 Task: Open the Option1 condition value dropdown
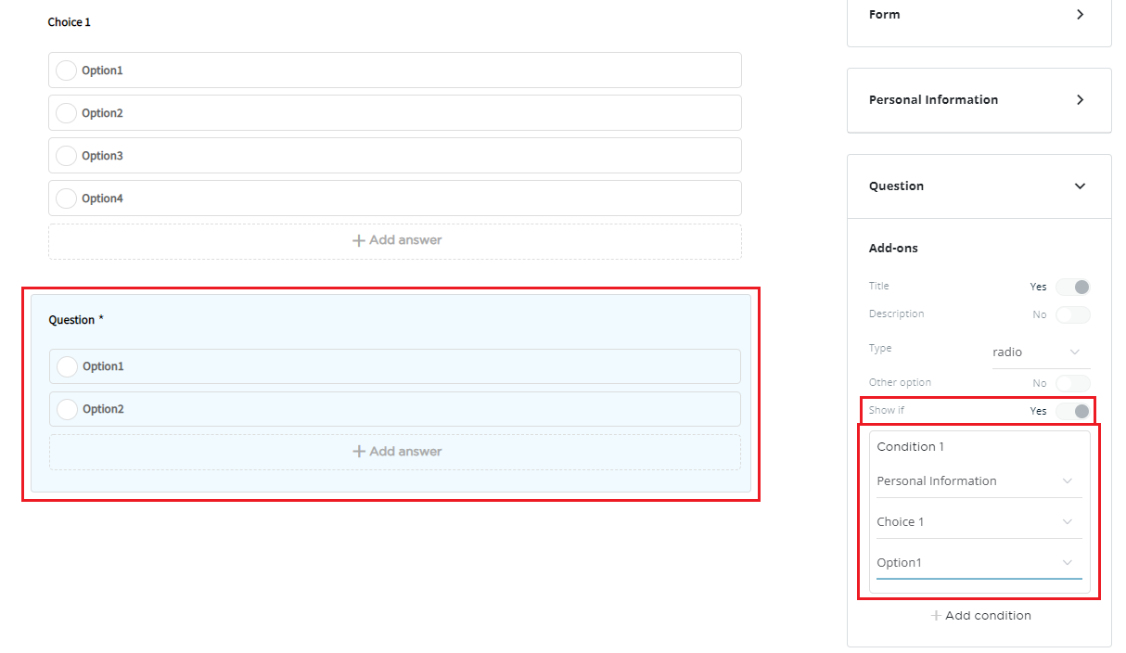(x=979, y=563)
